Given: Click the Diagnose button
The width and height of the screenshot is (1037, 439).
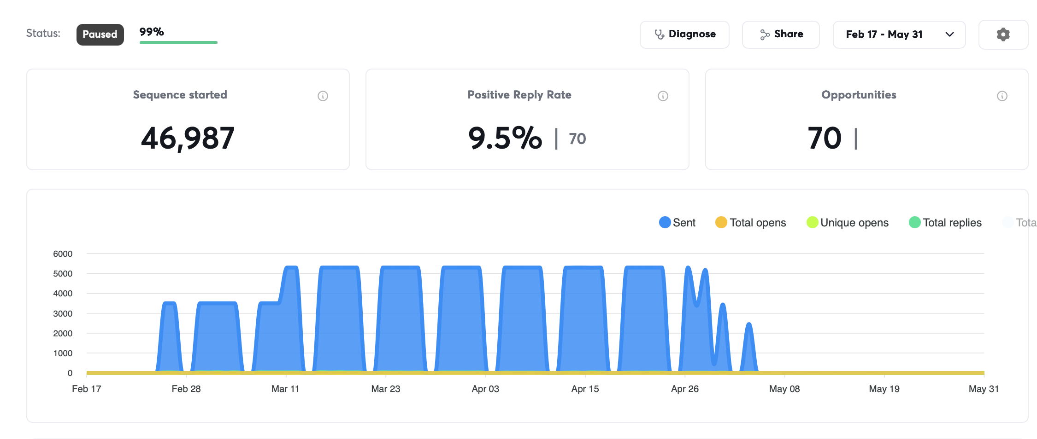Looking at the screenshot, I should pos(684,35).
